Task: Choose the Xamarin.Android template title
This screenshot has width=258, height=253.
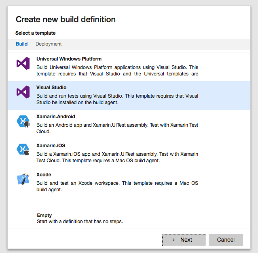Action: point(56,116)
